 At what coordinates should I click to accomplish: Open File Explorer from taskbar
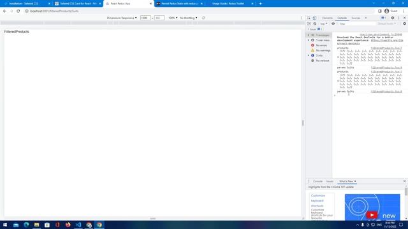pyautogui.click(x=37, y=225)
